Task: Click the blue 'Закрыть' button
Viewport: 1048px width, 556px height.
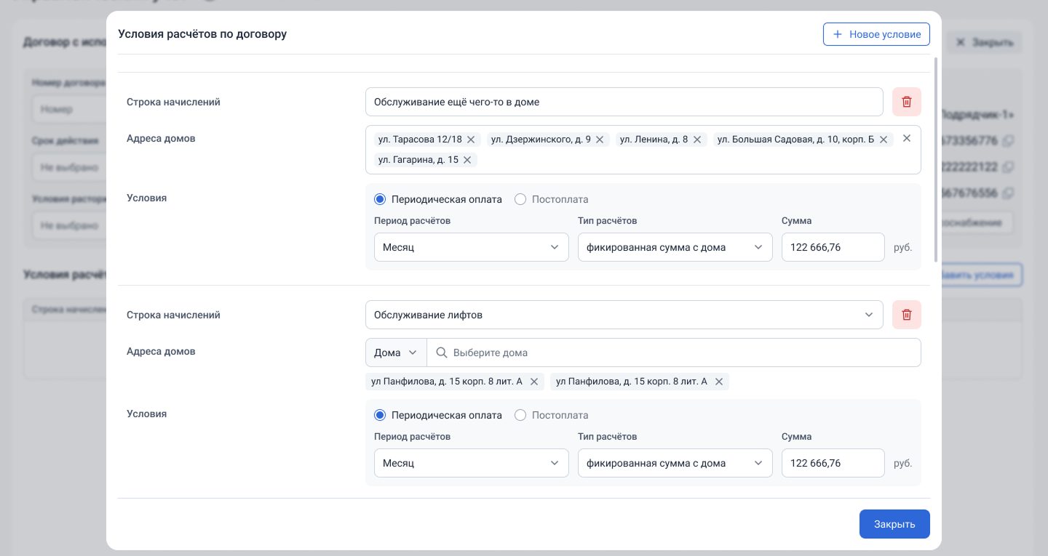Action: pyautogui.click(x=894, y=524)
